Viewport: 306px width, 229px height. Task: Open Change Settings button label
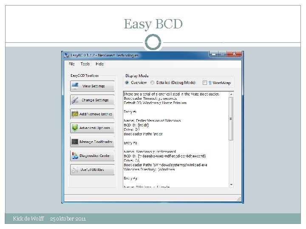(95, 100)
